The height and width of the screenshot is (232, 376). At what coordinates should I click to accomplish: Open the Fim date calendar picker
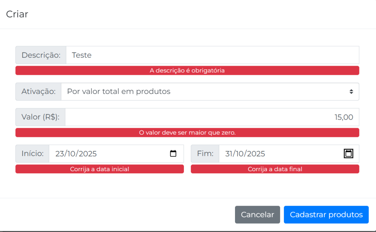click(348, 154)
